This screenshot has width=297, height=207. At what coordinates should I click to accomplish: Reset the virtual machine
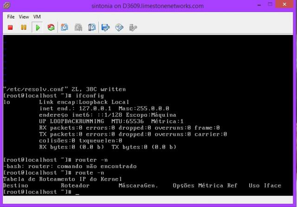[x=51, y=28]
